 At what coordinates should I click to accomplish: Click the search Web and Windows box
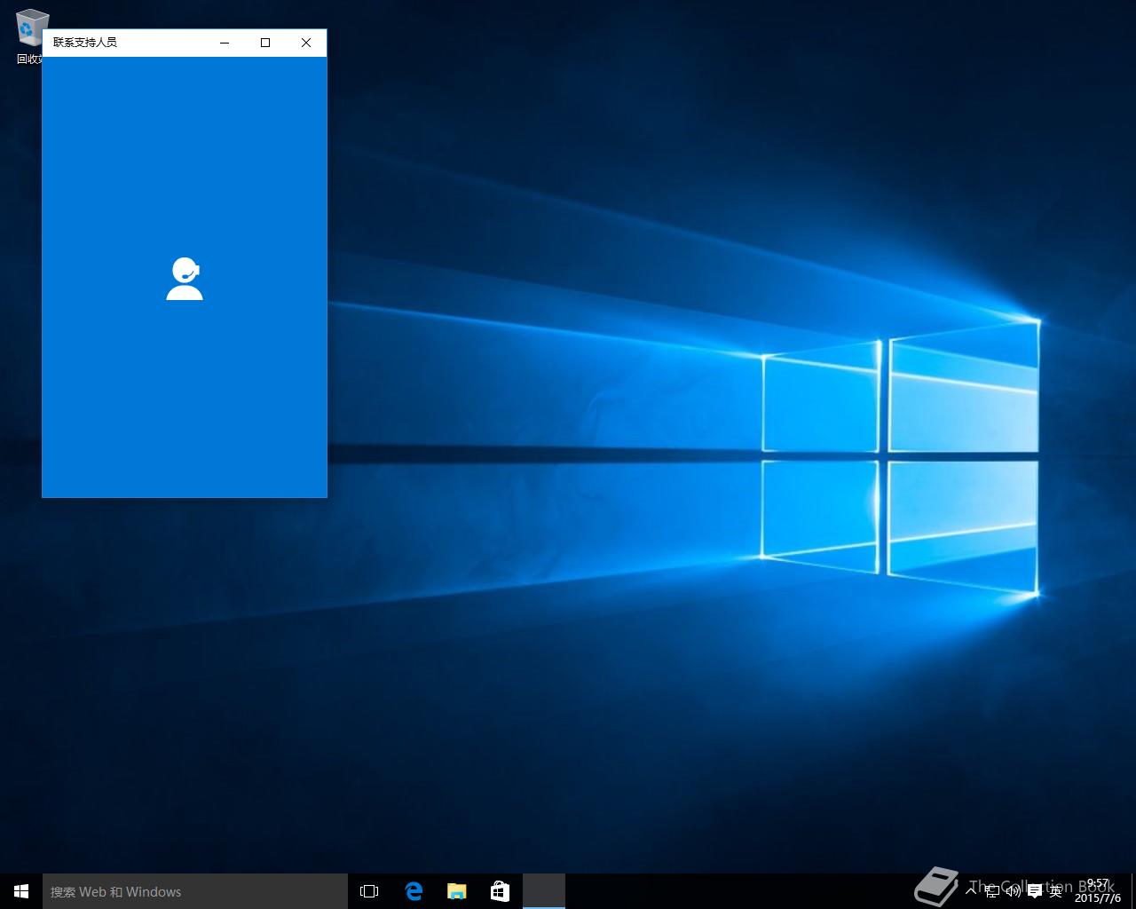point(195,891)
